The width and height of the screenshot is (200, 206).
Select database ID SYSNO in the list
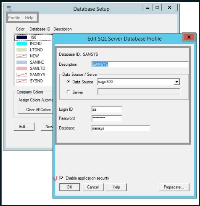pos(36,81)
